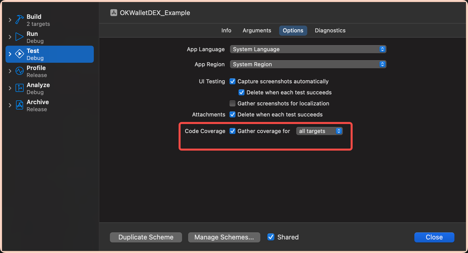Click the Code Coverage label
This screenshot has width=468, height=253.
[205, 131]
